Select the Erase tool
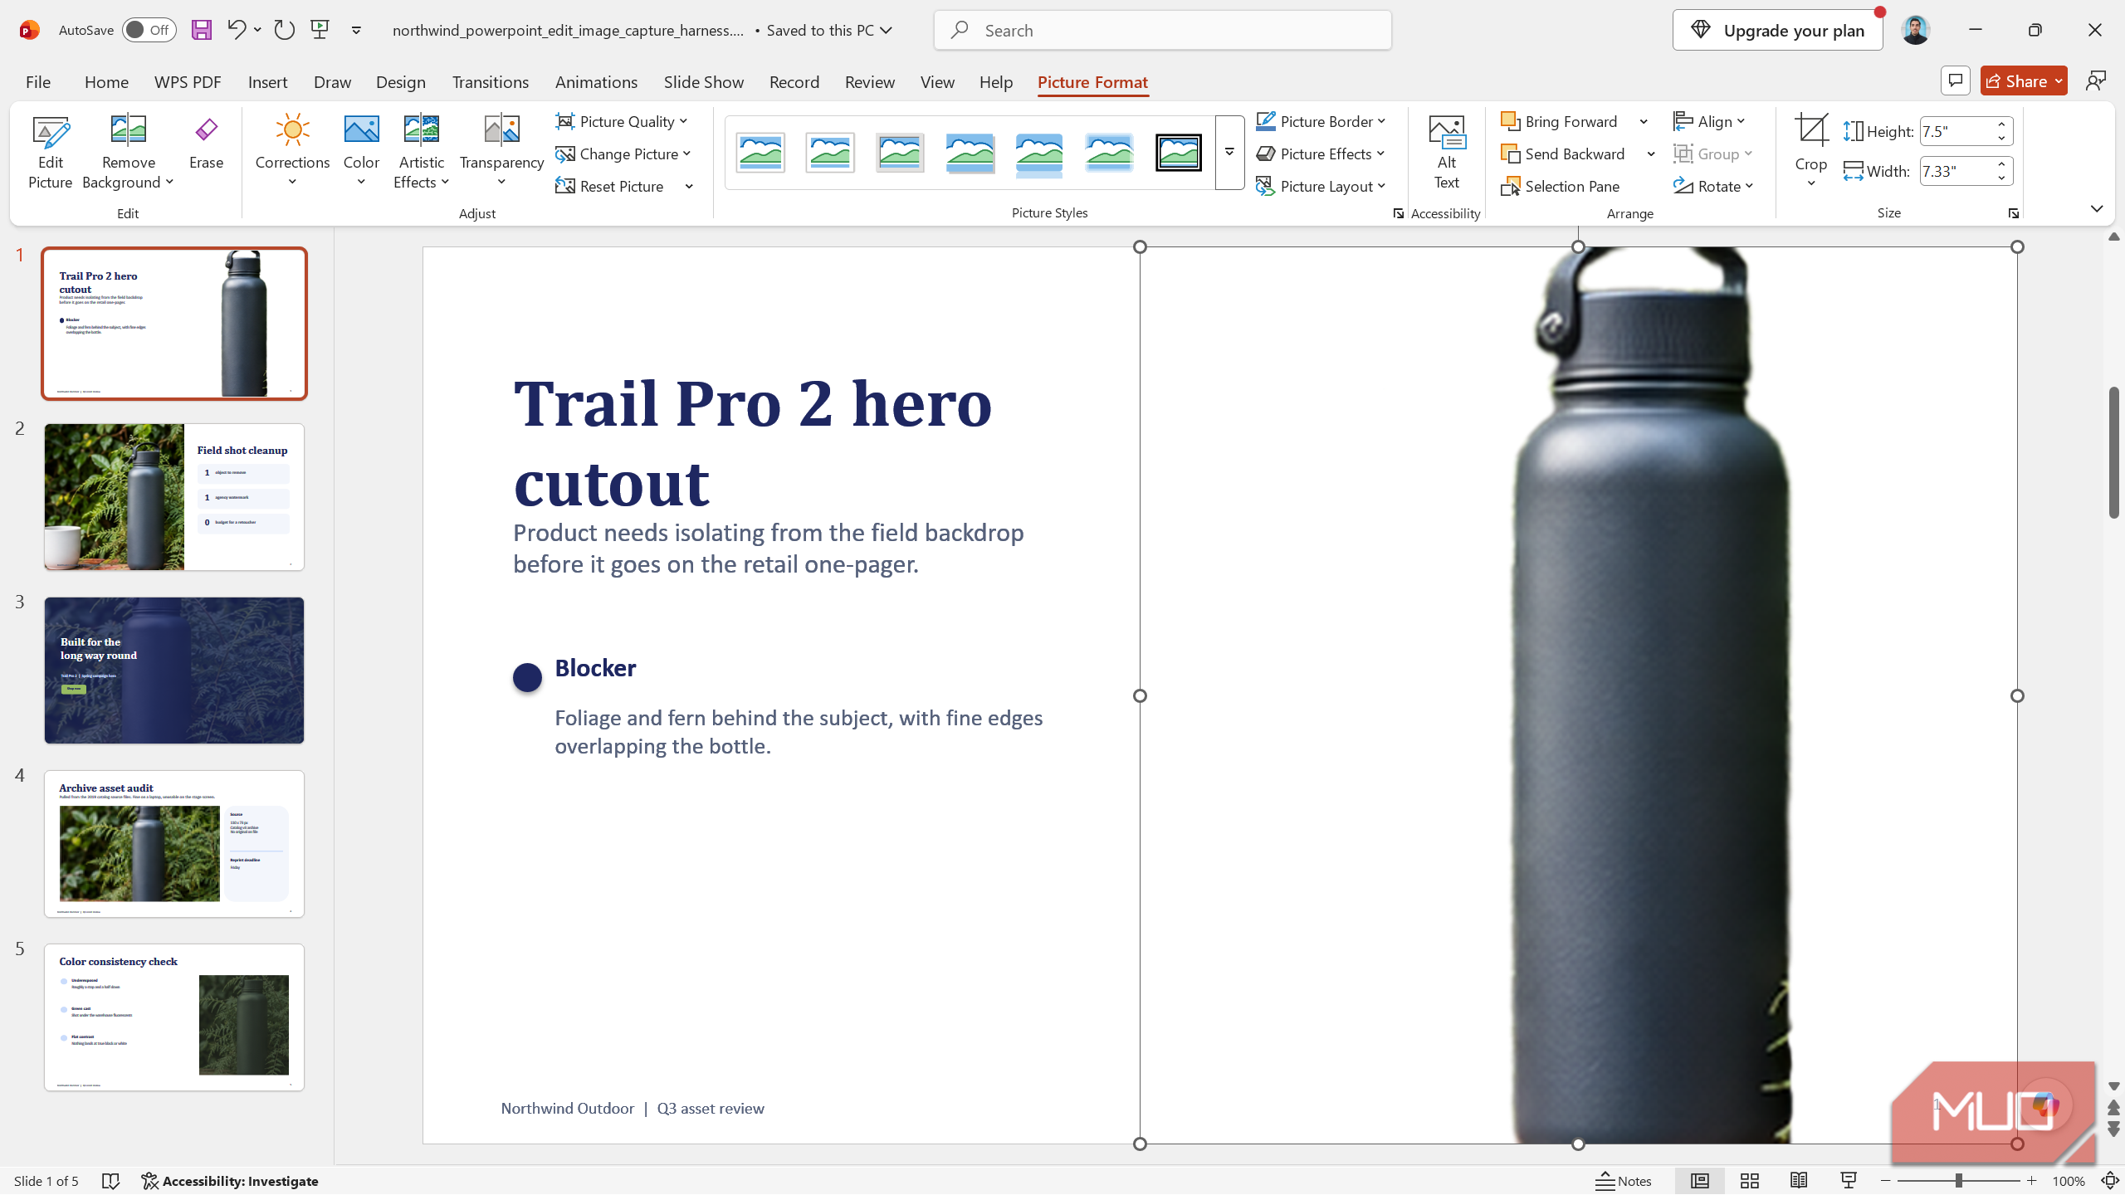The image size is (2125, 1195). [x=206, y=143]
